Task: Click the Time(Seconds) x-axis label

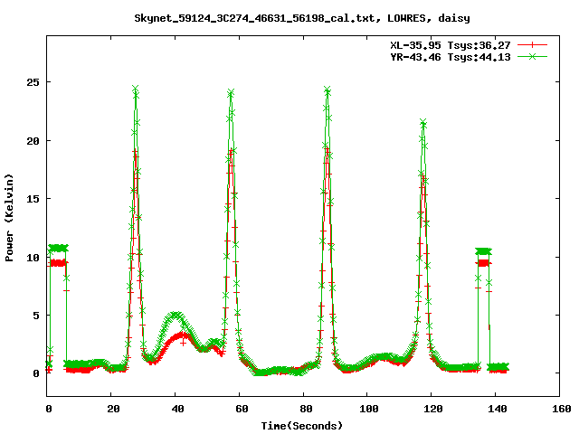Action: point(301,426)
